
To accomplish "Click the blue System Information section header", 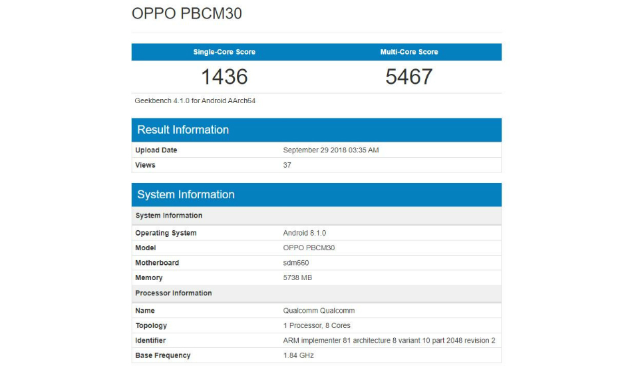I will pyautogui.click(x=317, y=195).
